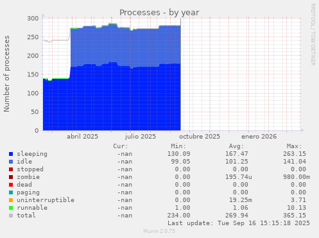Click the paging legend color swatch

(x=11, y=192)
